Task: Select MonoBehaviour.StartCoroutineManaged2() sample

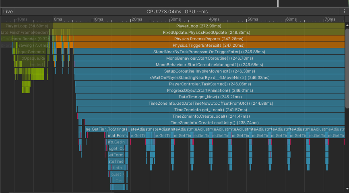Action: pos(209,64)
